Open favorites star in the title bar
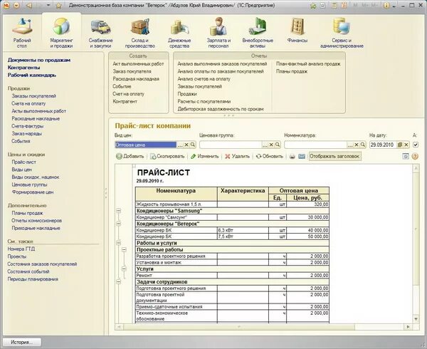 tap(58, 5)
